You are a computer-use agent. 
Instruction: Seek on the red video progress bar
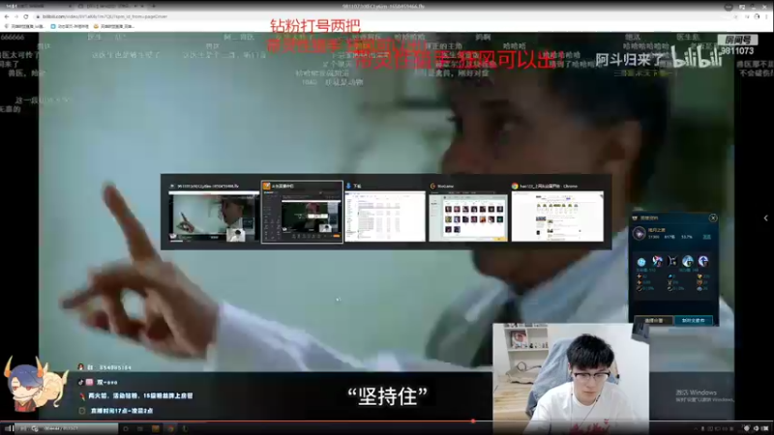pyautogui.click(x=387, y=421)
